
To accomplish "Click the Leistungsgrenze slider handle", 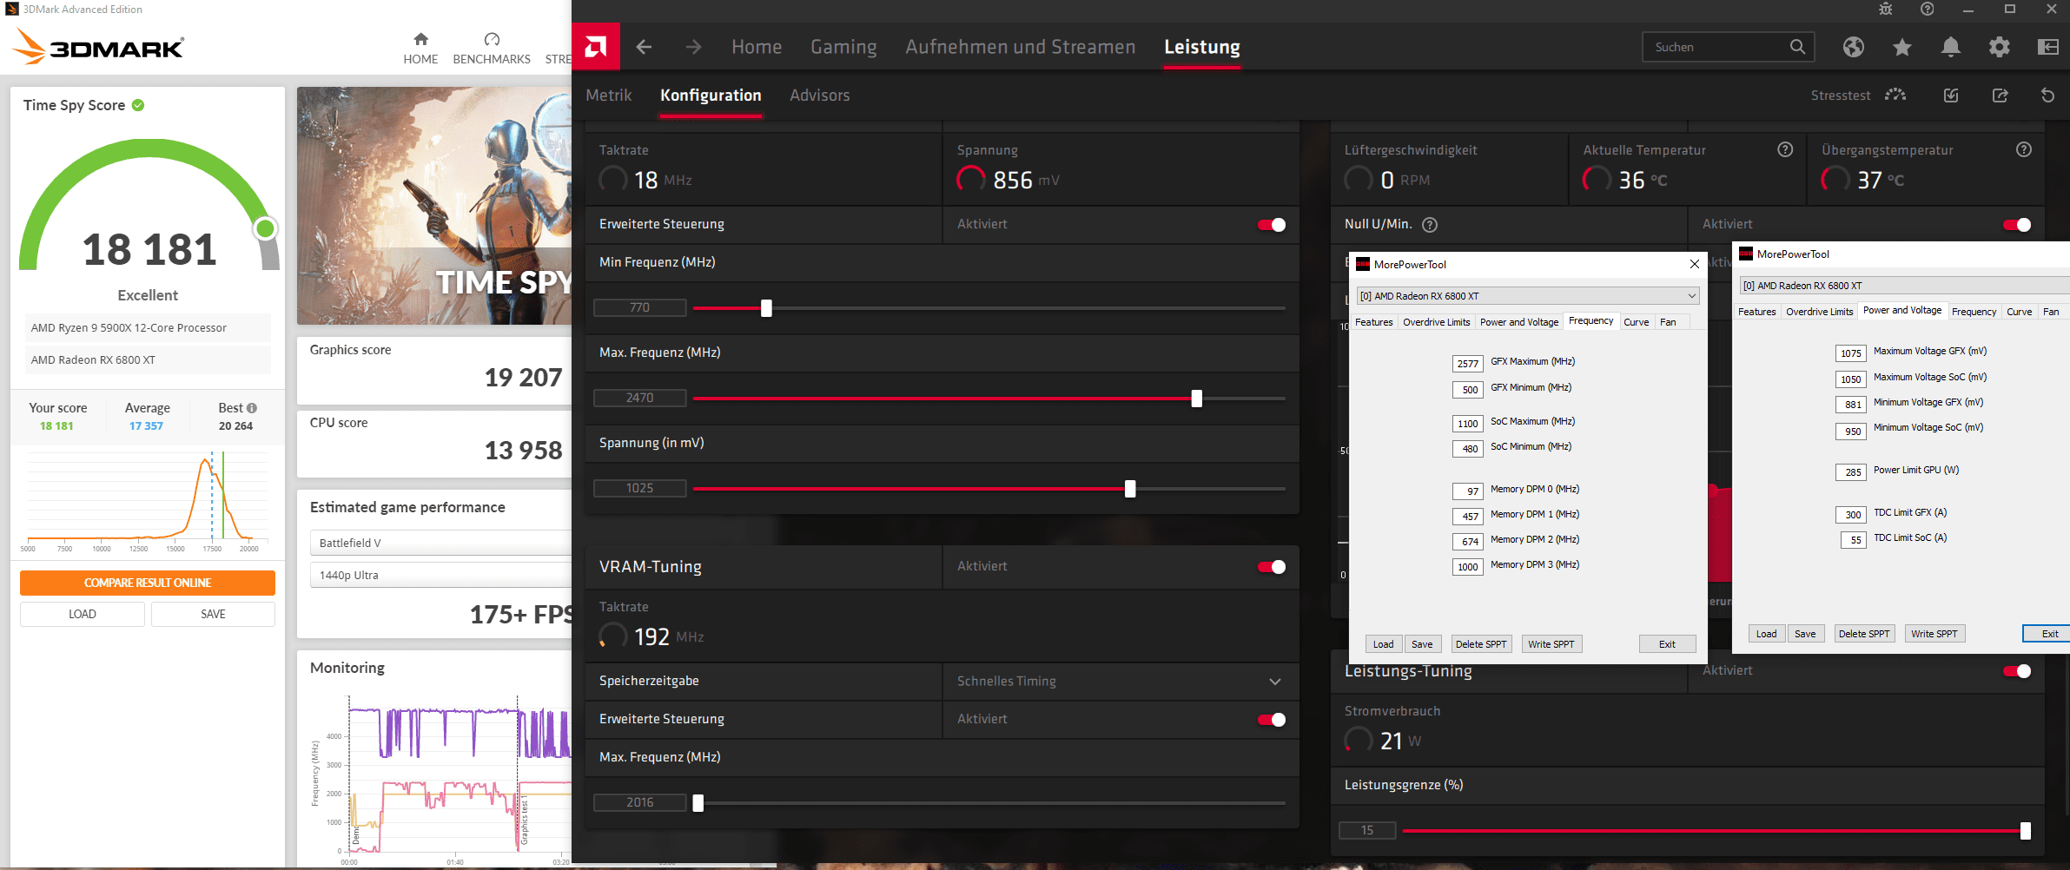I will point(2025,831).
